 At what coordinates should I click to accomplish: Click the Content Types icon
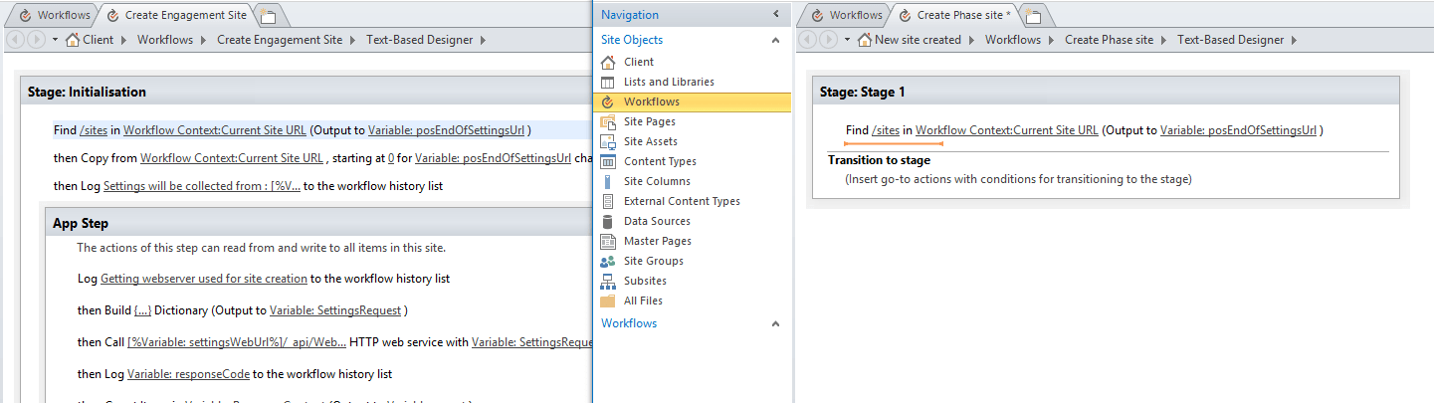608,161
